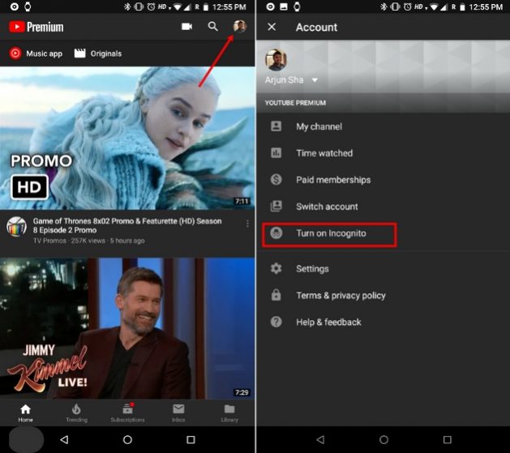
Task: Tap the Switch account icon
Action: coord(276,206)
